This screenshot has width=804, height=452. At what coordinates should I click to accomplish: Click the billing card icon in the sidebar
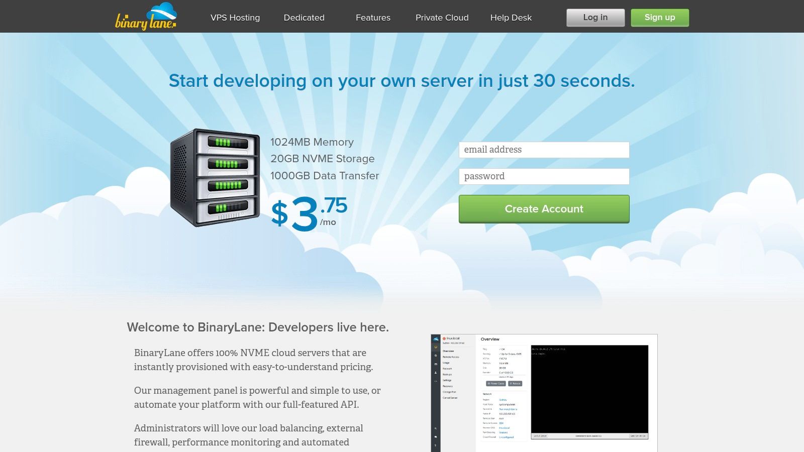[x=435, y=364]
